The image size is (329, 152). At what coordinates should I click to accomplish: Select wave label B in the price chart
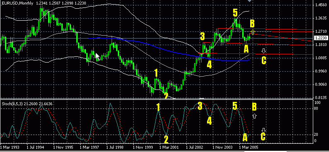coord(252,24)
